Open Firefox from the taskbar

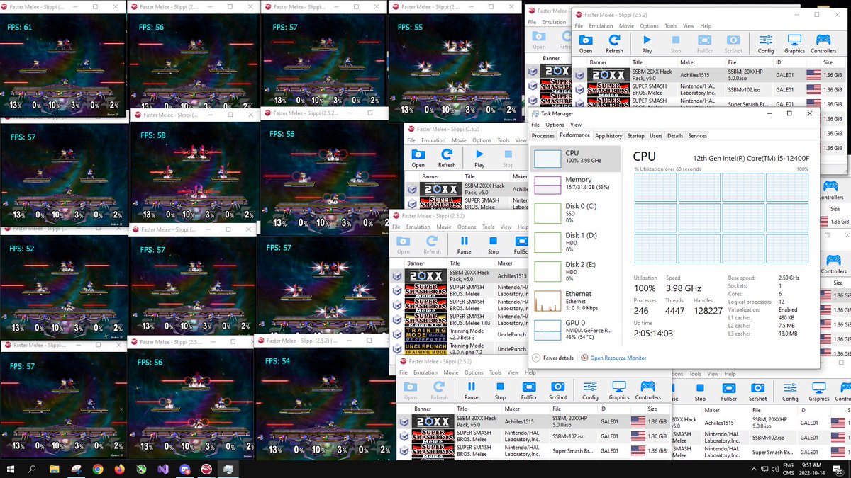click(x=120, y=469)
